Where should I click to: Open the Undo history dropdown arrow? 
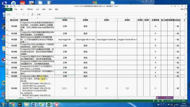pos(16,7)
